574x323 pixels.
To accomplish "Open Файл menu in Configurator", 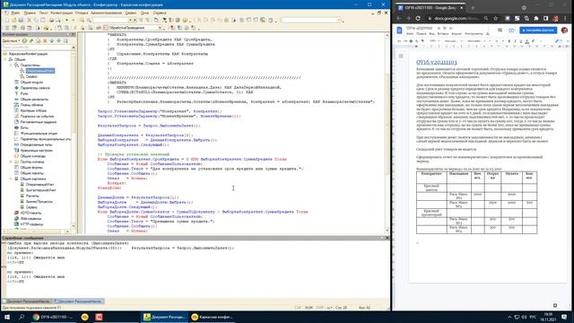I will click(x=15, y=13).
